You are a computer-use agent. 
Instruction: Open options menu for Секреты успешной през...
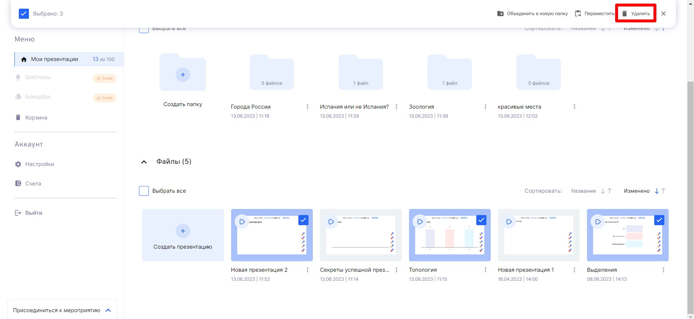[396, 270]
